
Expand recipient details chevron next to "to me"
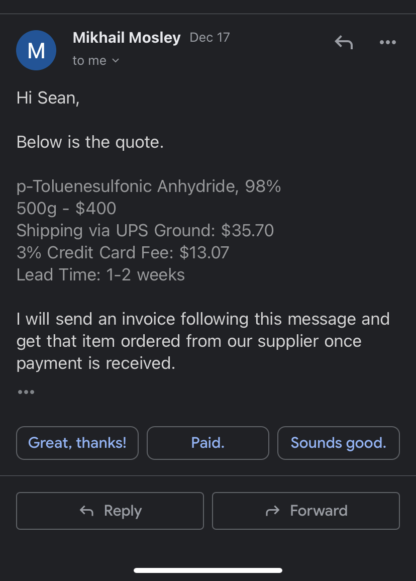[116, 61]
